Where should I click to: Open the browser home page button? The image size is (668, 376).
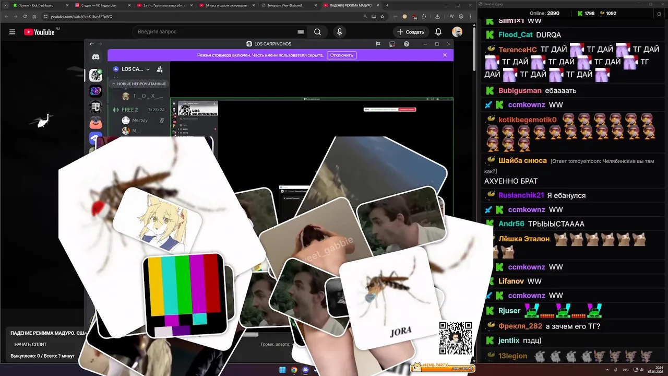[x=34, y=16]
